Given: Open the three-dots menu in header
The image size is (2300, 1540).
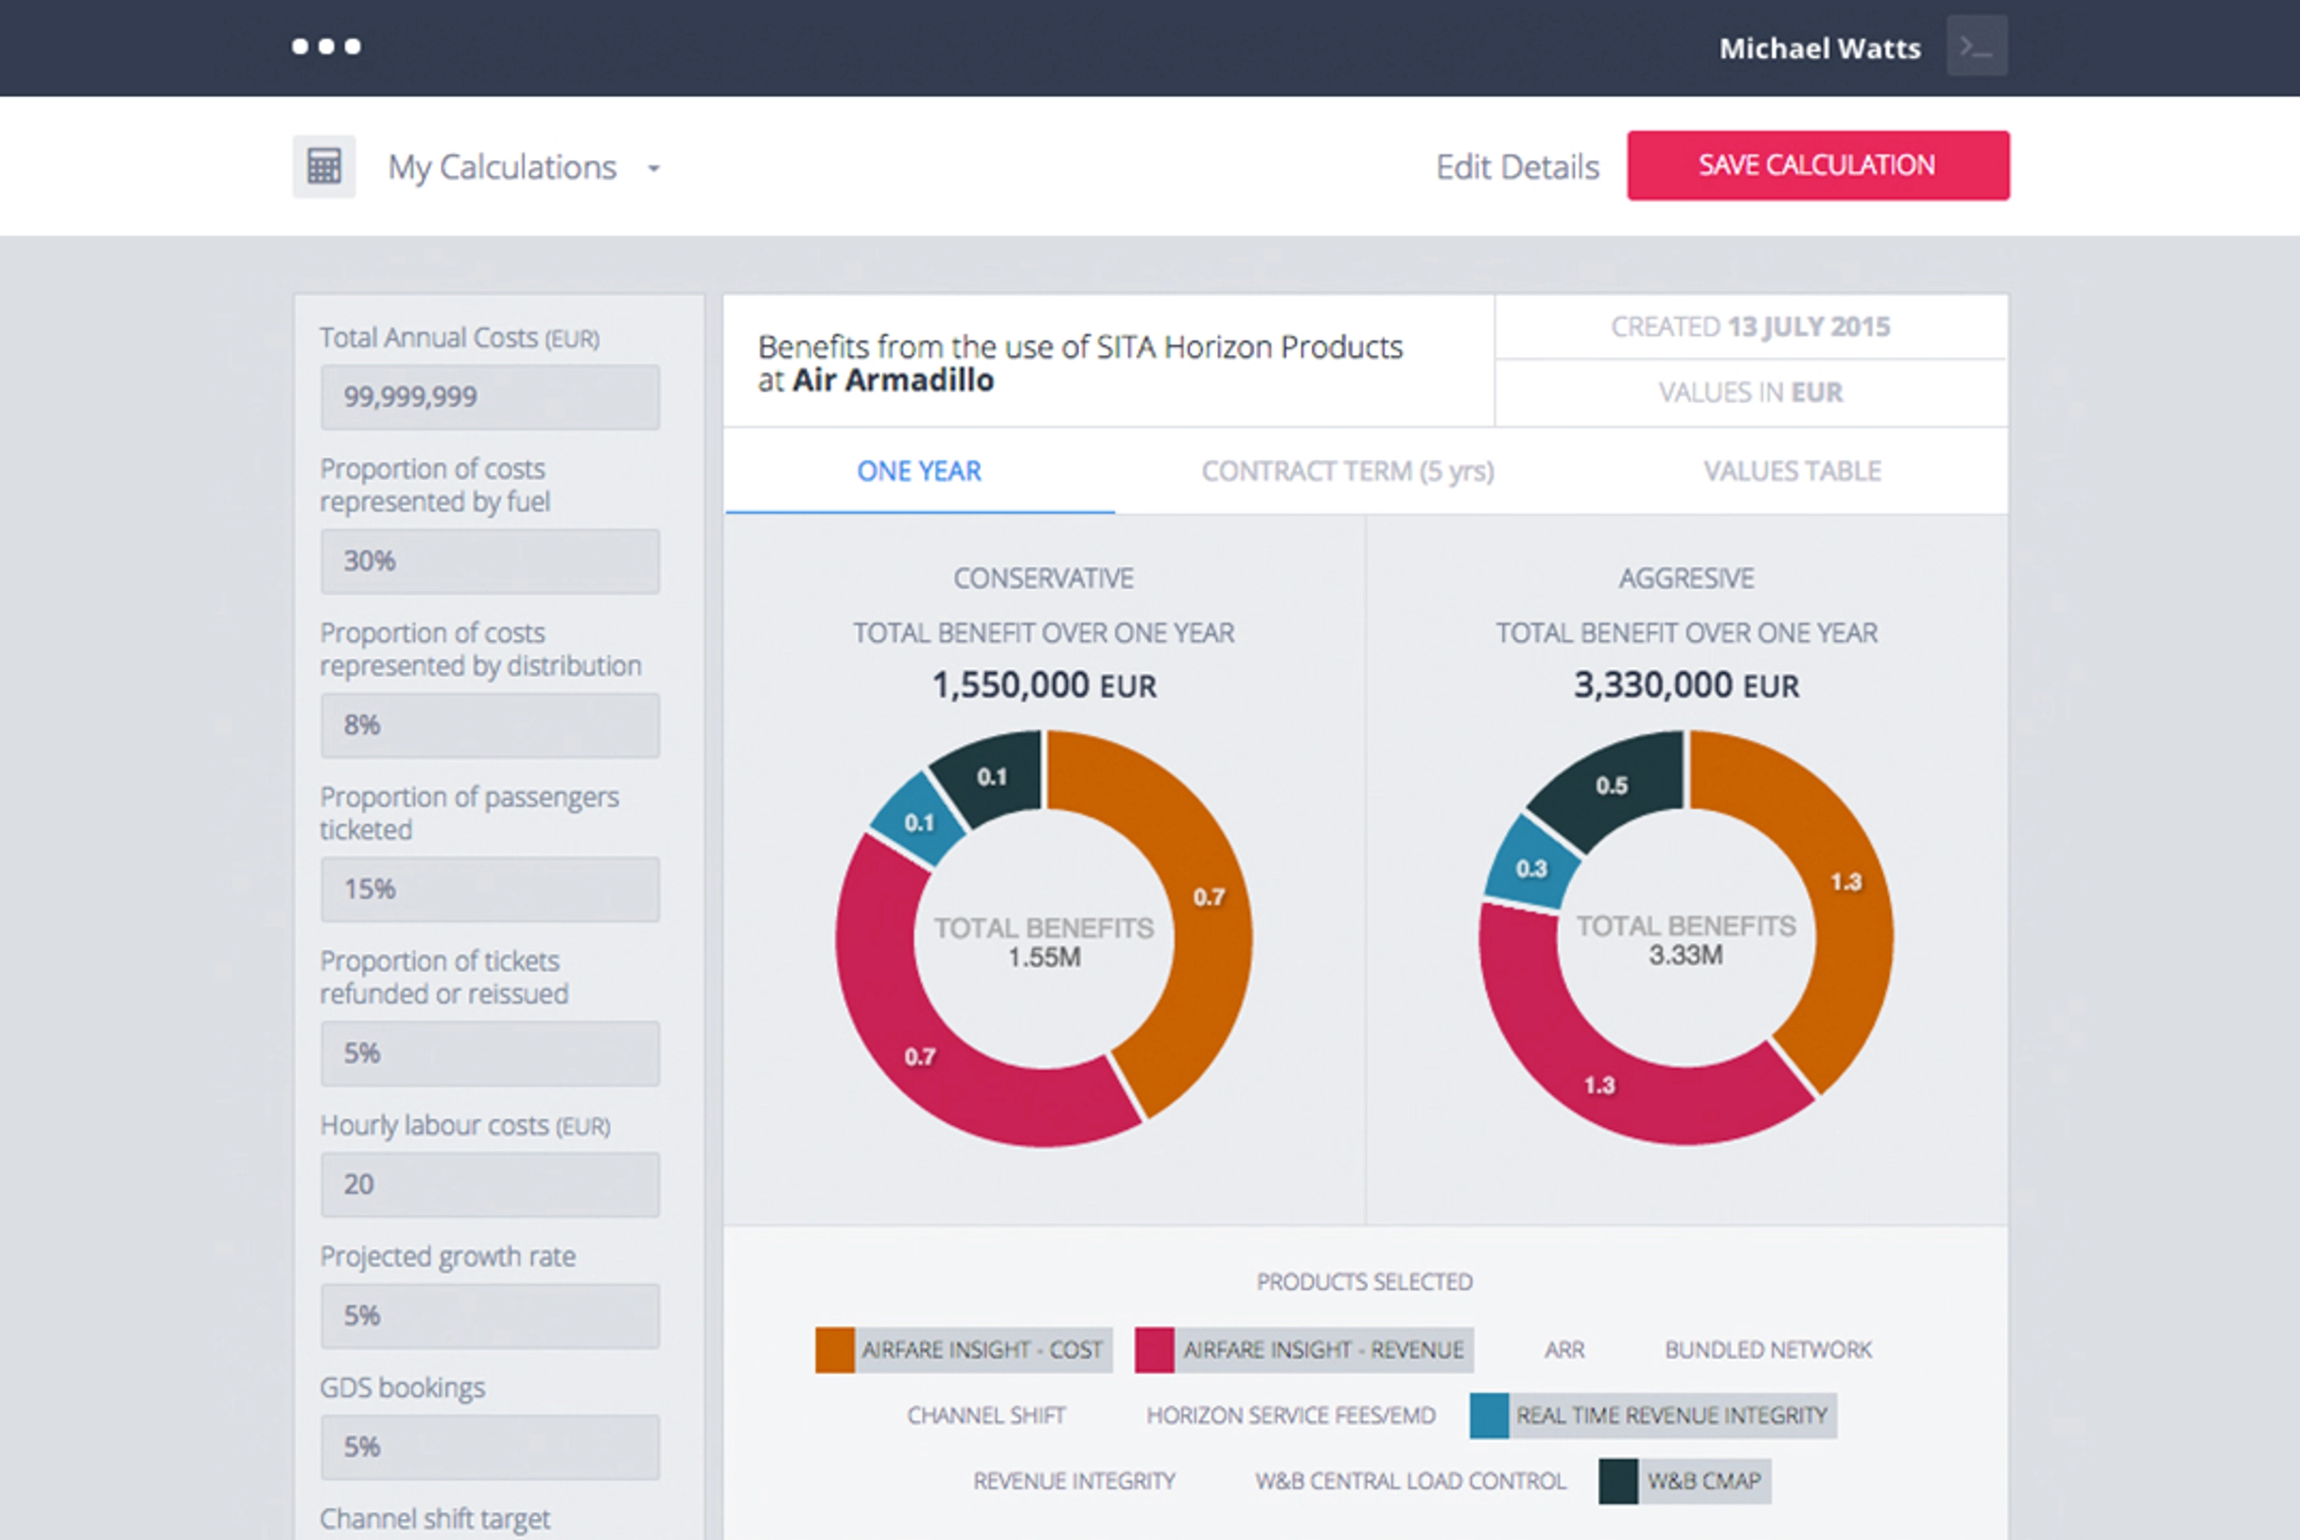Looking at the screenshot, I should pyautogui.click(x=326, y=47).
